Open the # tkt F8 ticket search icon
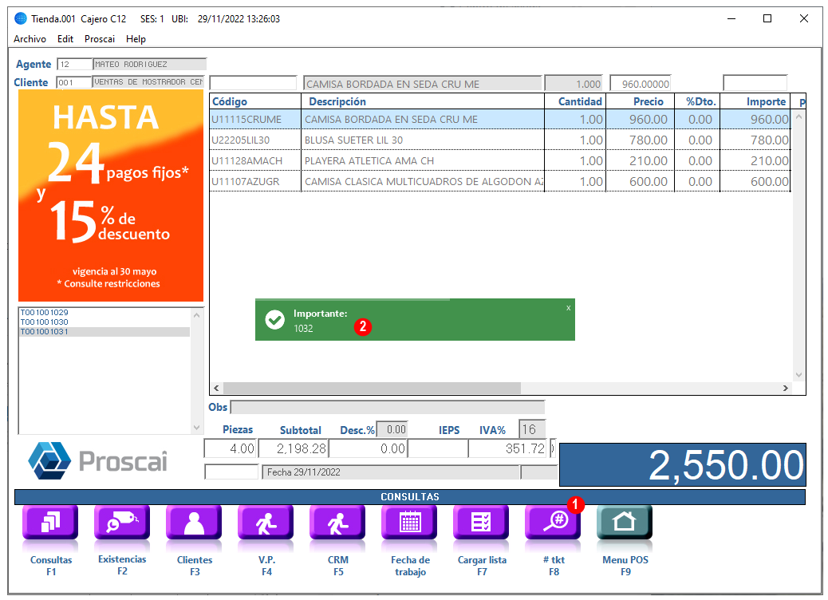Screen dimensions: 828x600 [553, 522]
